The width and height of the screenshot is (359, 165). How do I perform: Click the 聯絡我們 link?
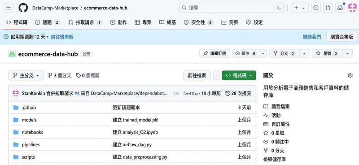pyautogui.click(x=311, y=37)
